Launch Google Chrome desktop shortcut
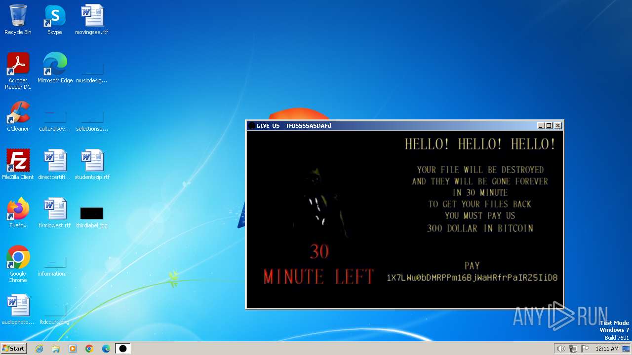The image size is (632, 355). (x=18, y=264)
